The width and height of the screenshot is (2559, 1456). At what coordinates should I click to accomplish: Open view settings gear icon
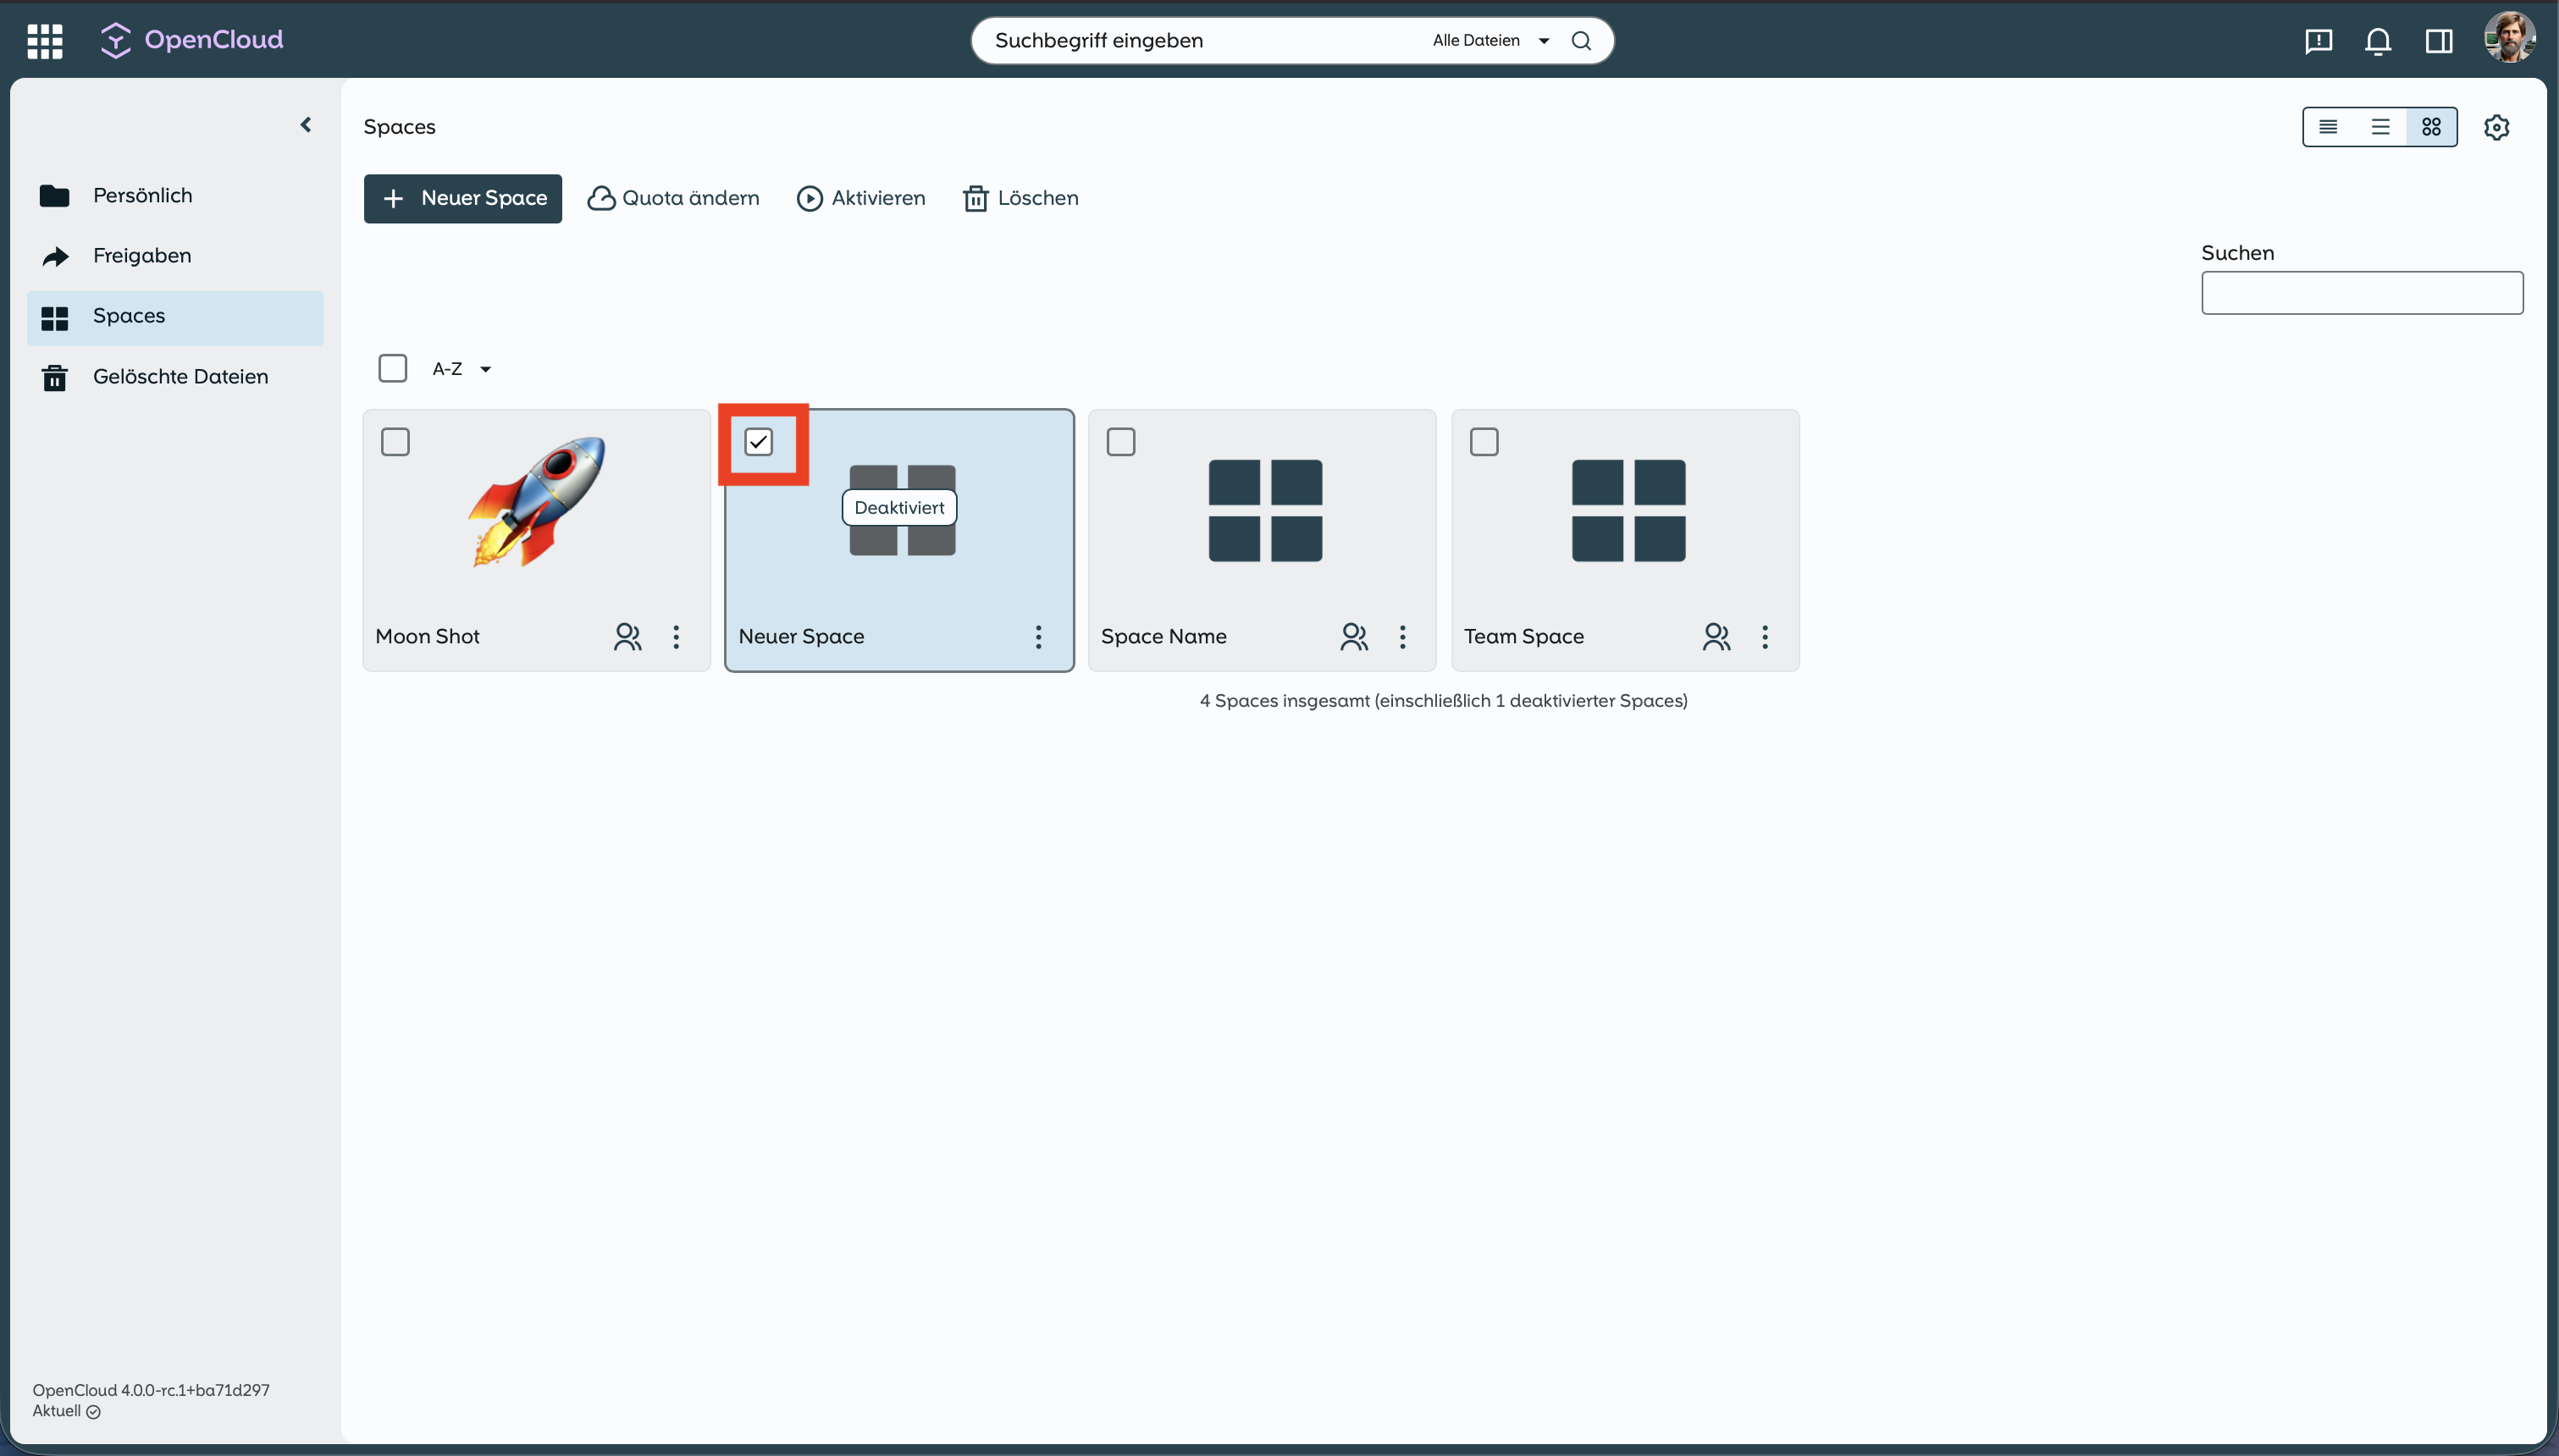[2496, 127]
